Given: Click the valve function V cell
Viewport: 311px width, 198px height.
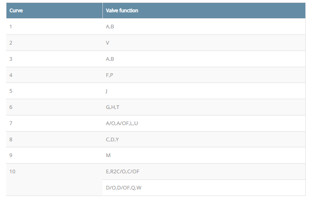Looking at the screenshot, I should tap(107, 43).
